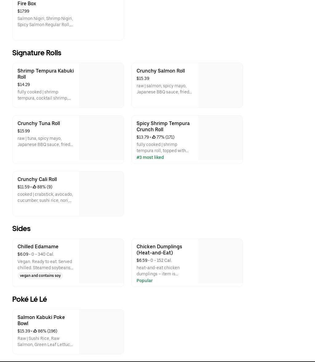This screenshot has width=315, height=362.
Task: Open the Shrimp Tempura Kabuki Roll item
Action: point(46,74)
